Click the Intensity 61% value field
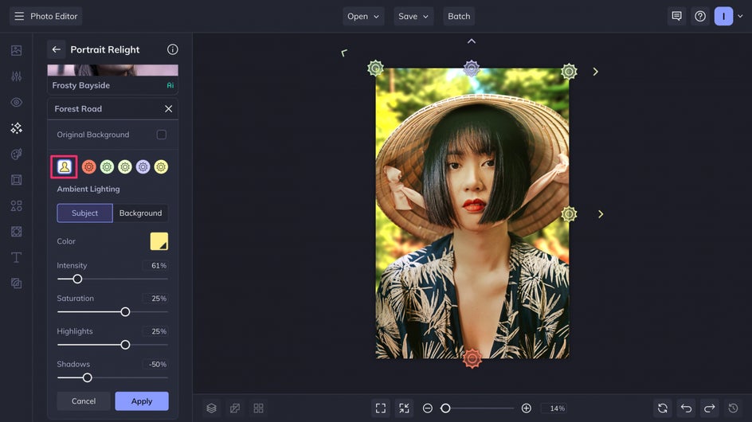 pos(155,266)
